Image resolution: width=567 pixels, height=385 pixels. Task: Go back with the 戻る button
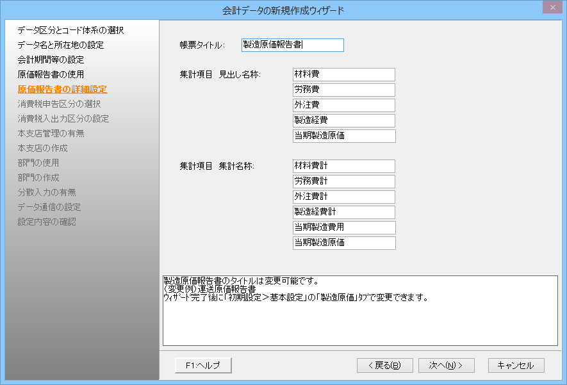(x=384, y=365)
